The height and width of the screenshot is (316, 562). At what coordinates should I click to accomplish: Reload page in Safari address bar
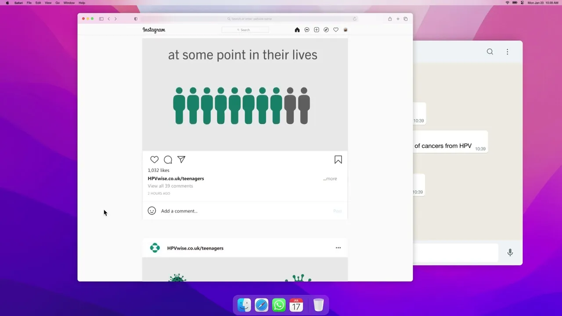pos(354,19)
